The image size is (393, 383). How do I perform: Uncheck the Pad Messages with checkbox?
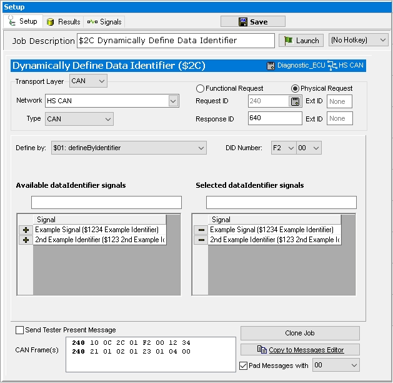coord(244,365)
